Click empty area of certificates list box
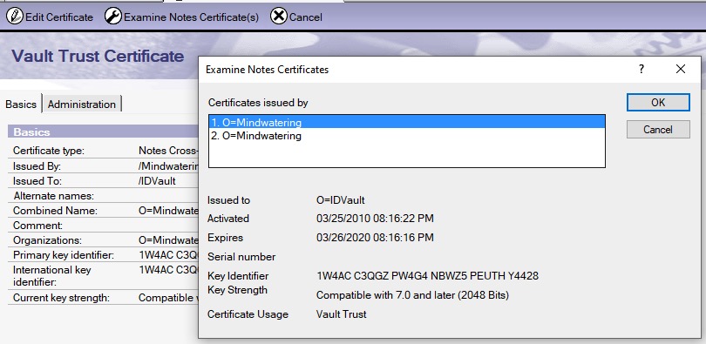This screenshot has height=344, width=706. click(x=407, y=154)
